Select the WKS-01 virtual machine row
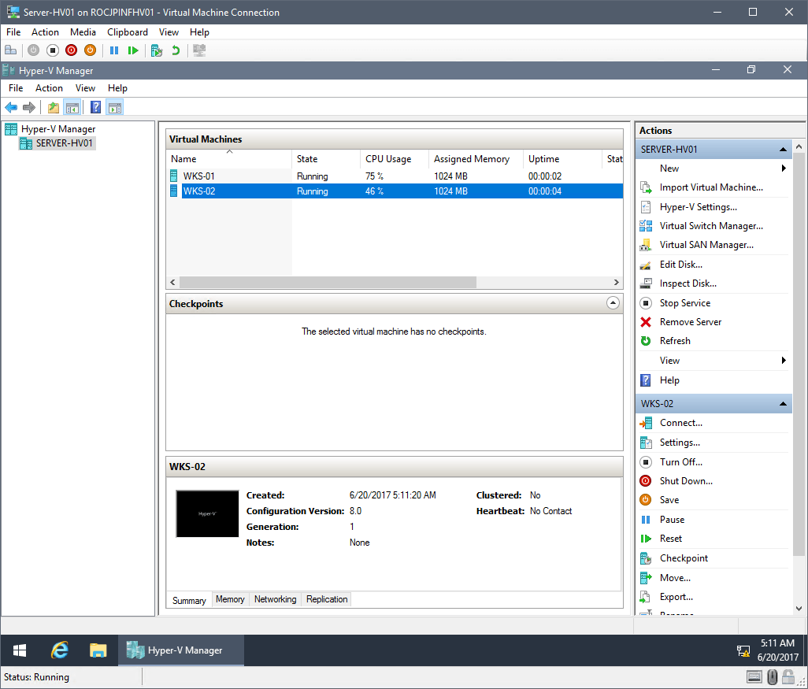808x689 pixels. coord(395,176)
